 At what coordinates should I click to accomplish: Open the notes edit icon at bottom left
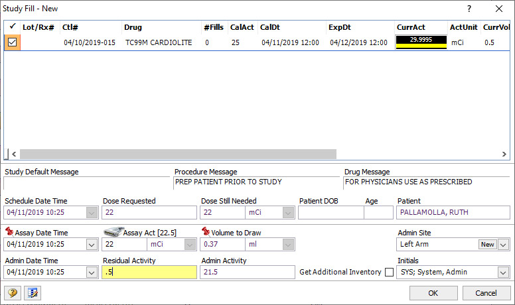click(33, 292)
